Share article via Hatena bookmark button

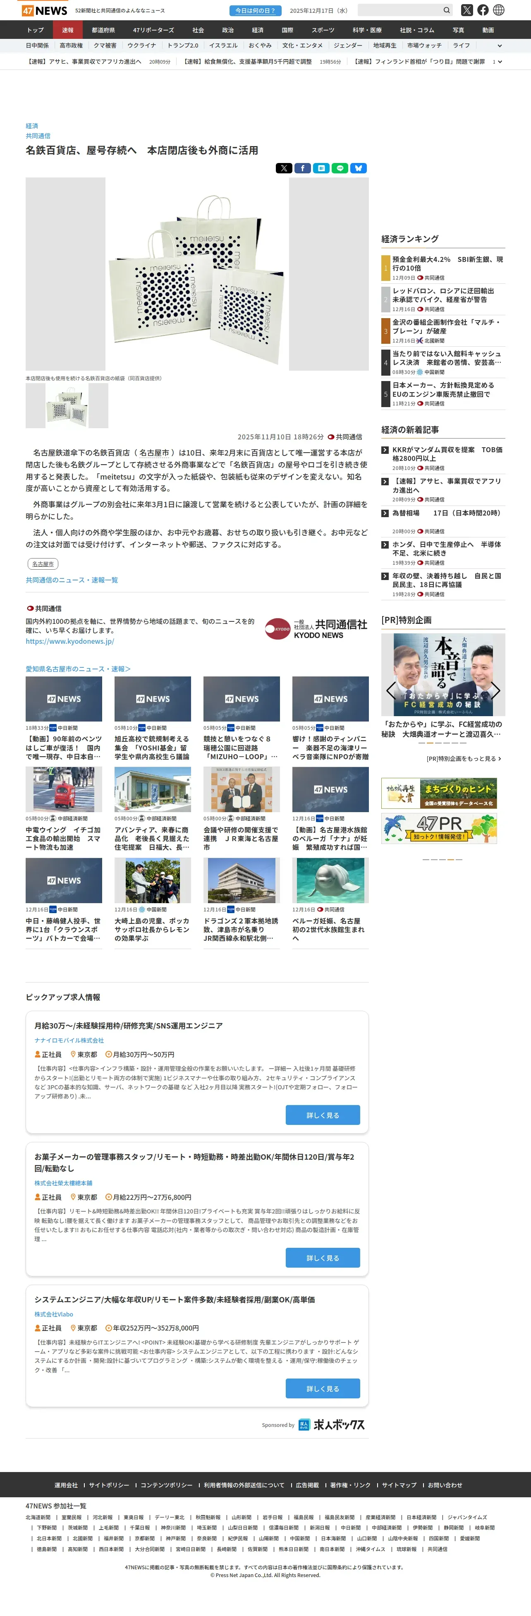321,168
